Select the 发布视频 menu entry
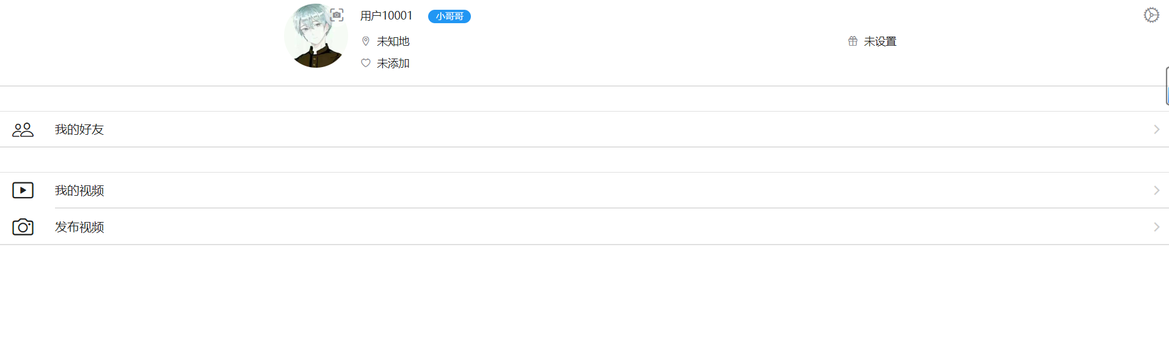The width and height of the screenshot is (1169, 344). (79, 228)
